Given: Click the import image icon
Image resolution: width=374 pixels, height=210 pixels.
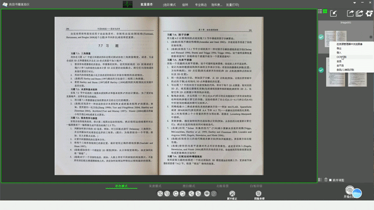Looking at the screenshot, I should coord(334,13).
